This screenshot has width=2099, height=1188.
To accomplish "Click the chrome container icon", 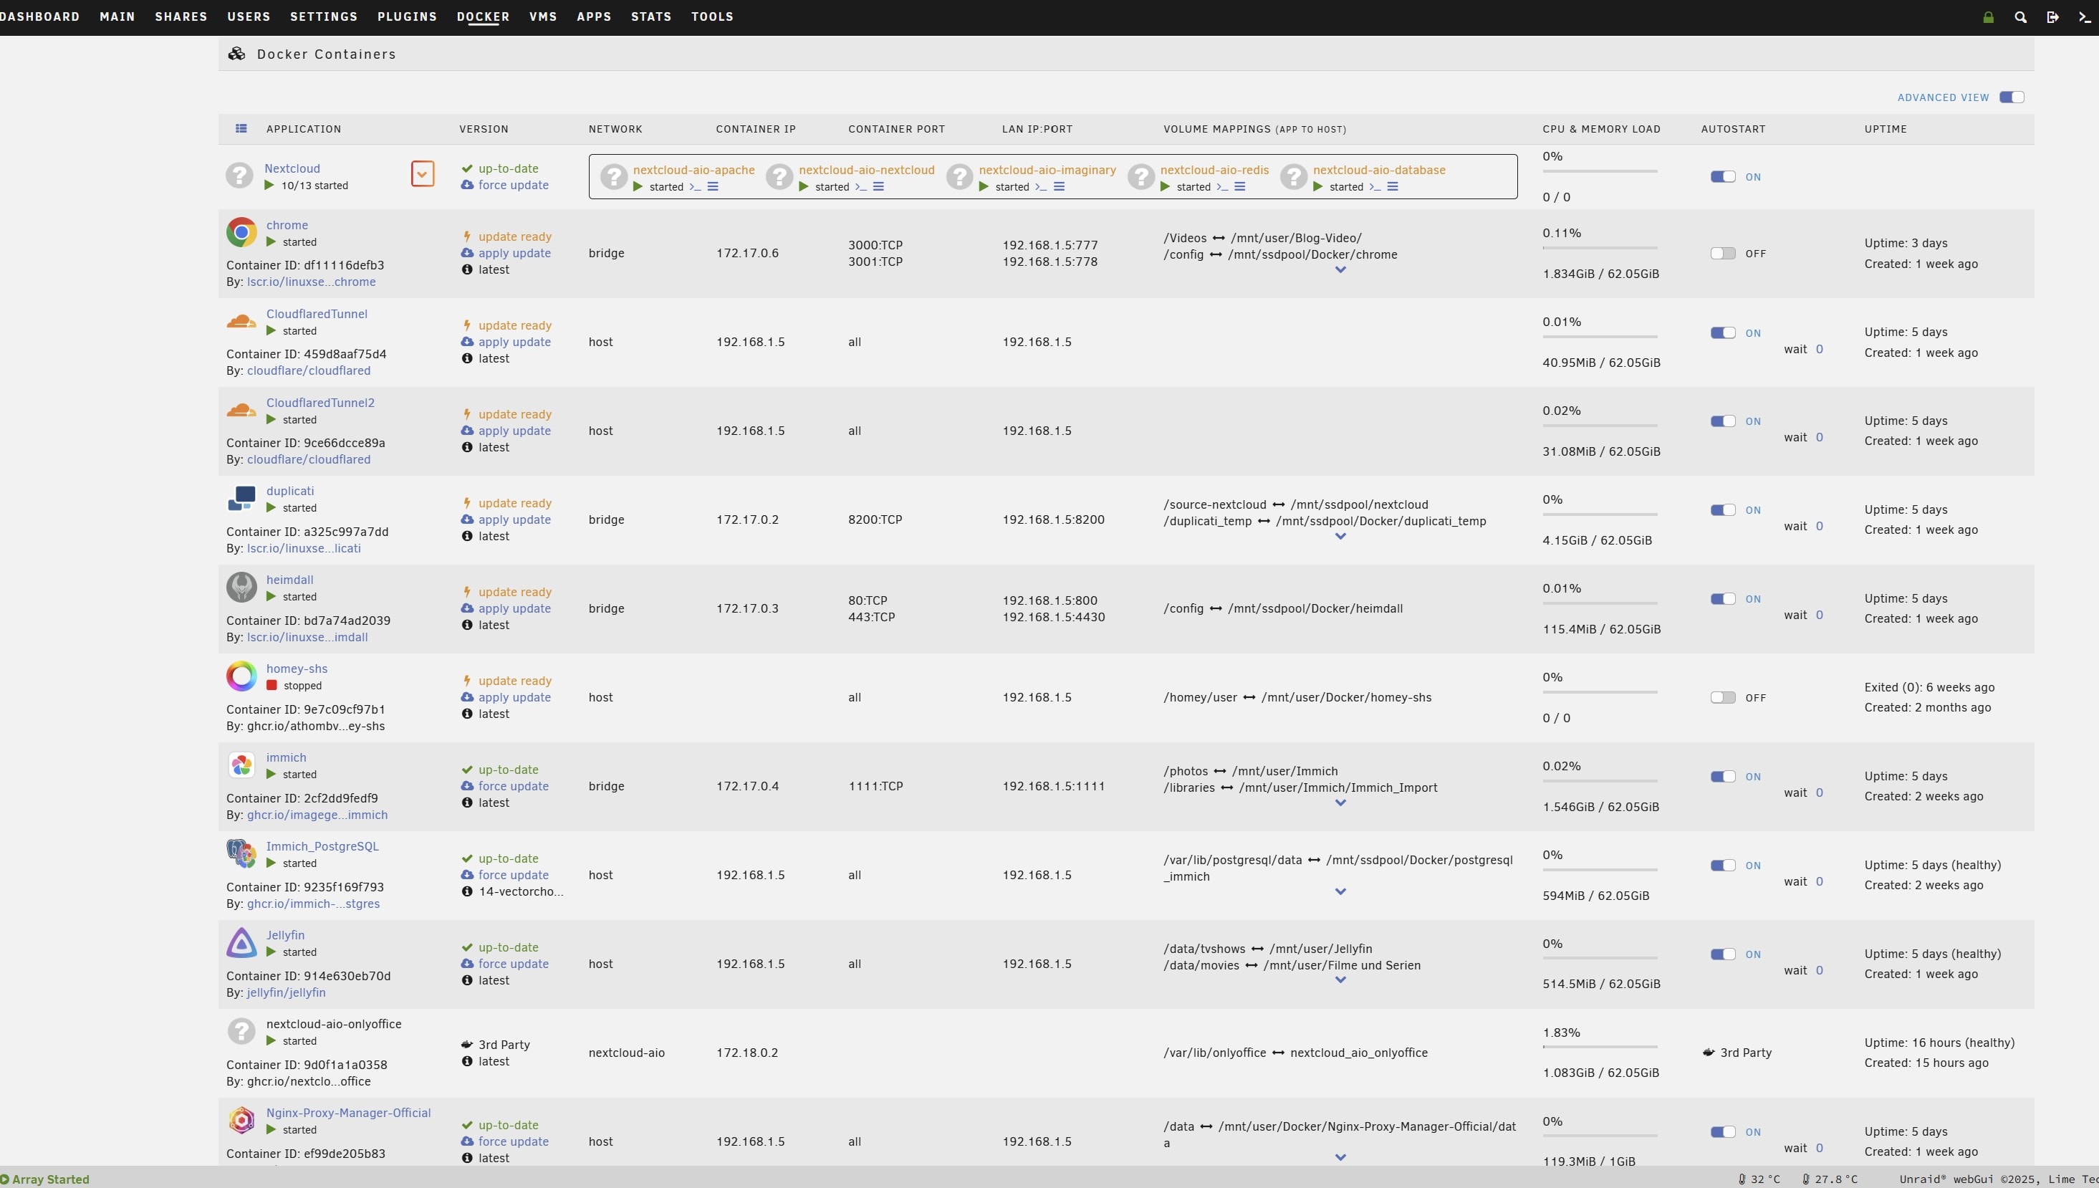I will (241, 233).
